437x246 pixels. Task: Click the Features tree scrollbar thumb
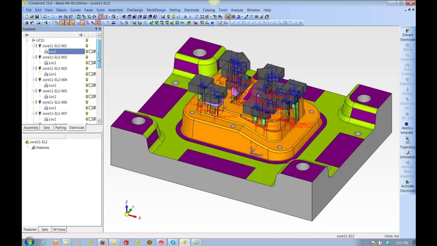[x=99, y=54]
